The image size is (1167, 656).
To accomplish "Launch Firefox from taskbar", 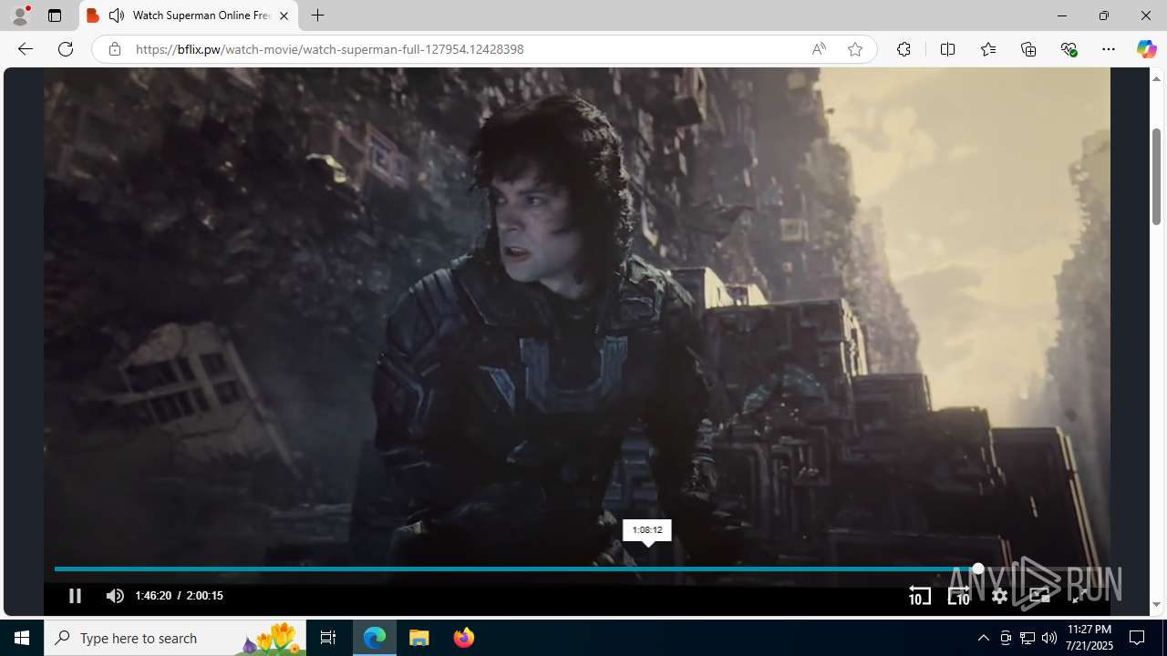I will click(x=463, y=638).
